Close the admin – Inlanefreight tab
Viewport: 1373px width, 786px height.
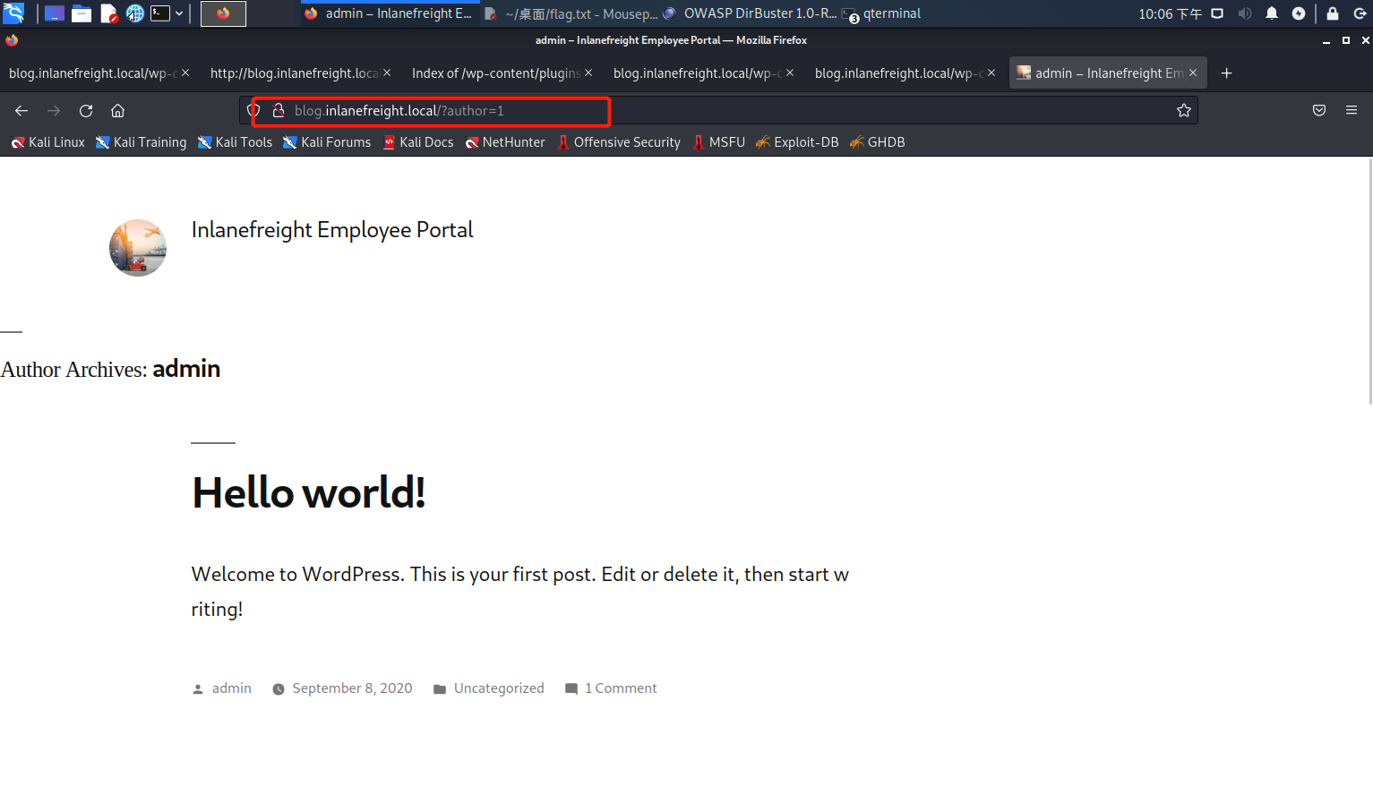tap(1193, 73)
